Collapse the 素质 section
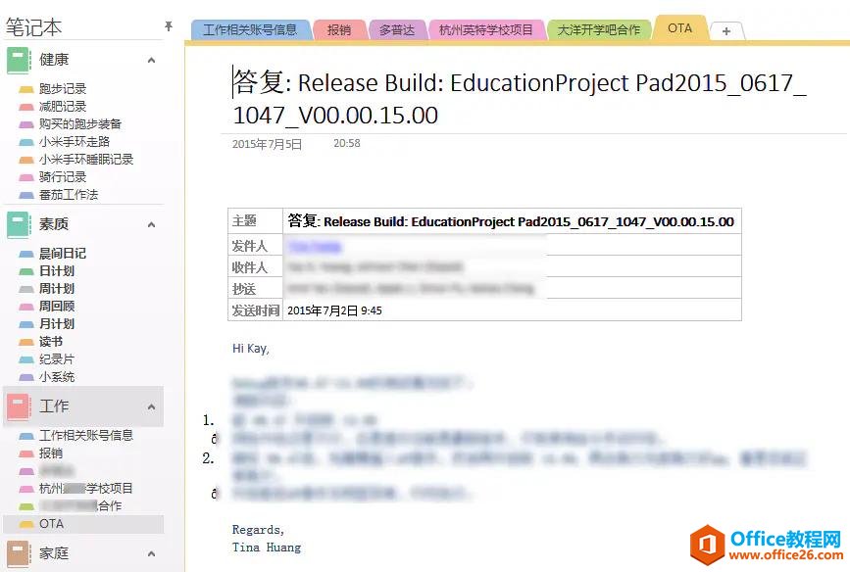This screenshot has height=572, width=850. pos(153,222)
